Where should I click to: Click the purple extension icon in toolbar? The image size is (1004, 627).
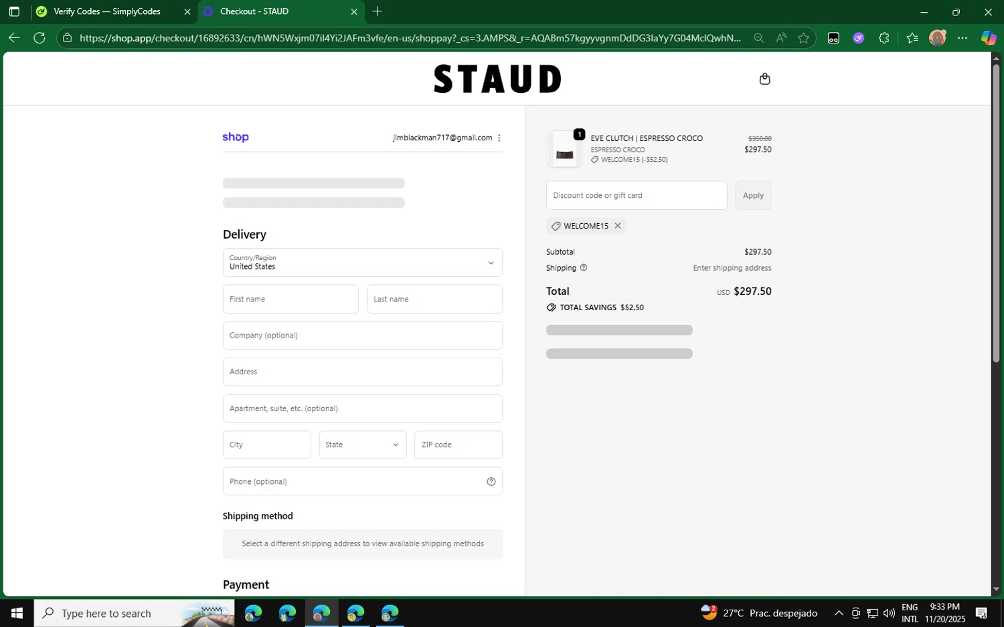click(x=859, y=38)
